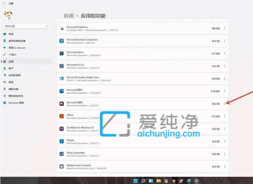Open more options for Office

[x=225, y=116]
